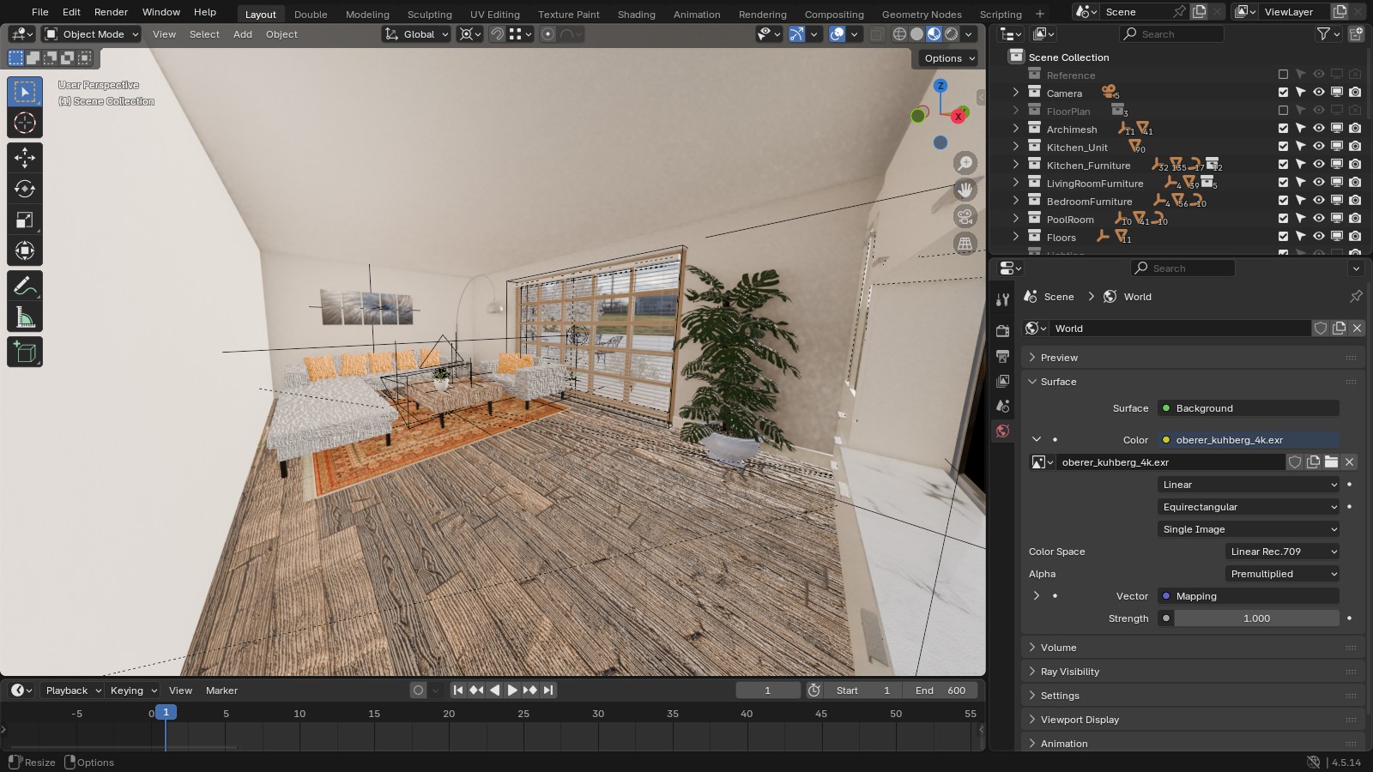
Task: Open the Equirectangular projection dropdown
Action: coord(1249,507)
